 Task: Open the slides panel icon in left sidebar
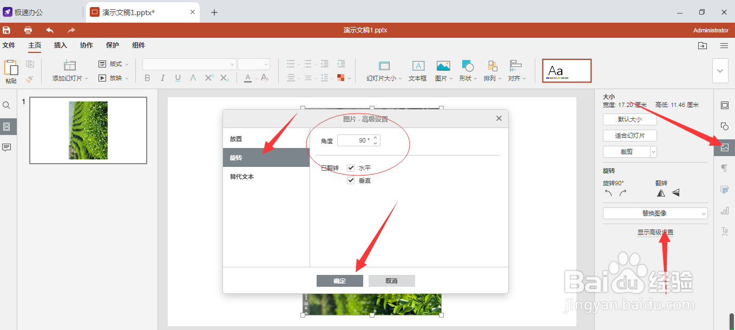click(6, 126)
